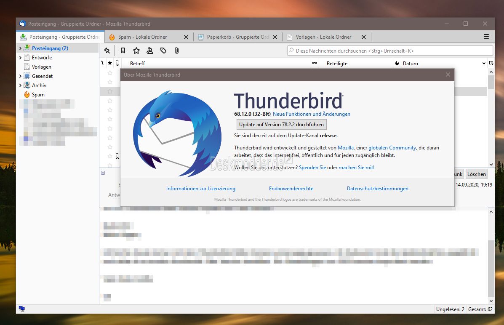Click the Datum sort direction arrow

484,63
